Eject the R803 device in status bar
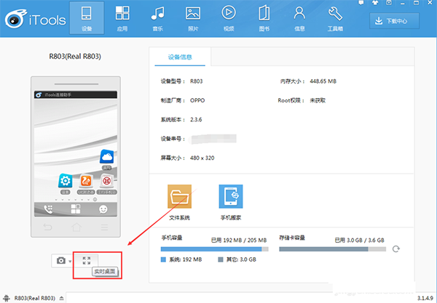This screenshot has height=303, width=437. [60, 297]
